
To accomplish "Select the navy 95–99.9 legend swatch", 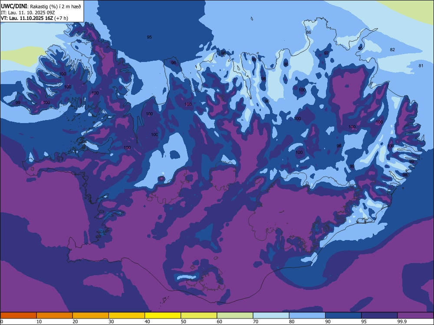I will pos(379,315).
